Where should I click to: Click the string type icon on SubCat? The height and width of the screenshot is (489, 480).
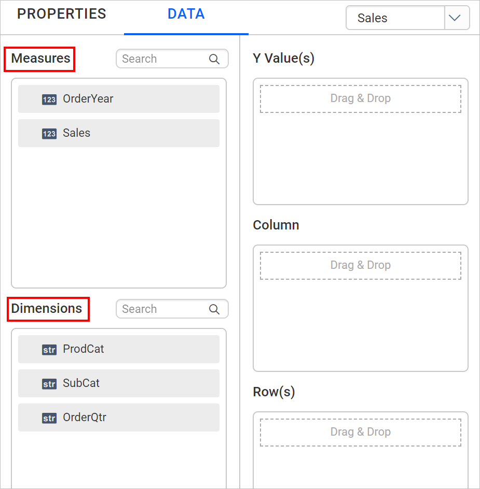pos(49,384)
